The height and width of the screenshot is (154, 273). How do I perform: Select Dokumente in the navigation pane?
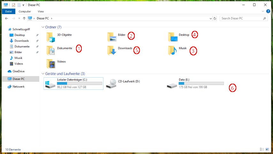pos(22,46)
